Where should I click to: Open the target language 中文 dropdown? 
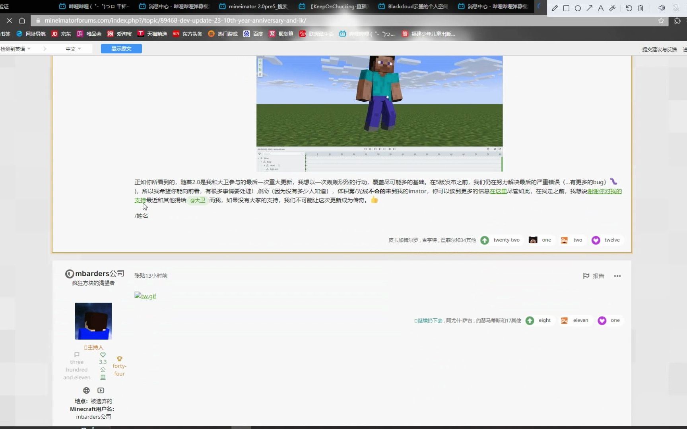click(73, 49)
